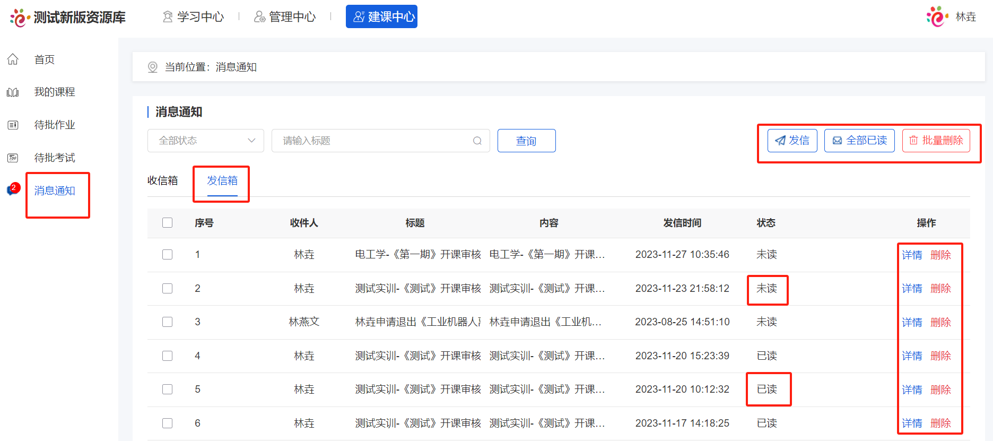The height and width of the screenshot is (441, 993).
Task: Open 消息通知 in sidebar
Action: (55, 191)
